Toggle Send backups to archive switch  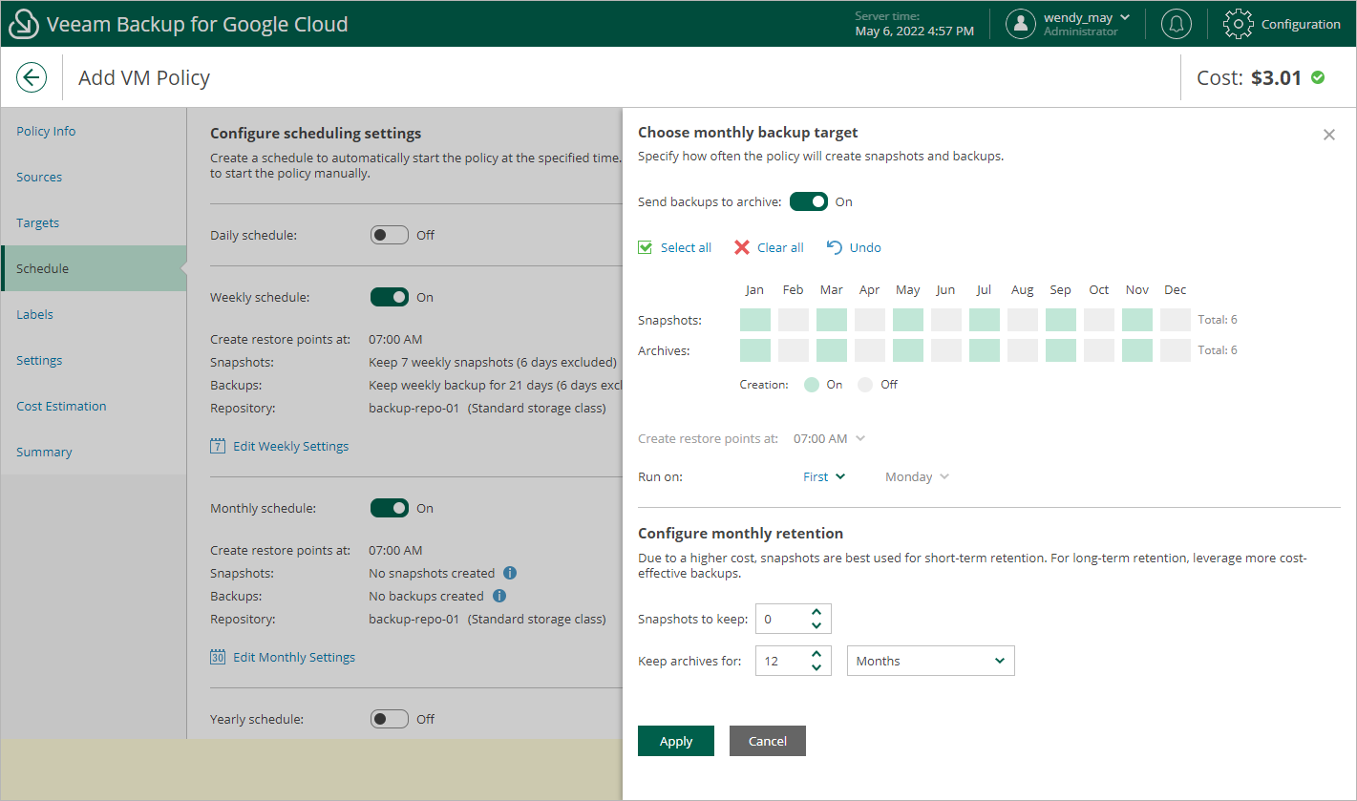(x=809, y=201)
